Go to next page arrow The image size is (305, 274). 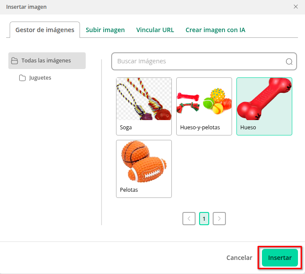coord(219,219)
